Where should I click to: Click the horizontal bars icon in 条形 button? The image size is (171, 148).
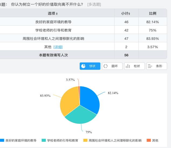[150, 66]
